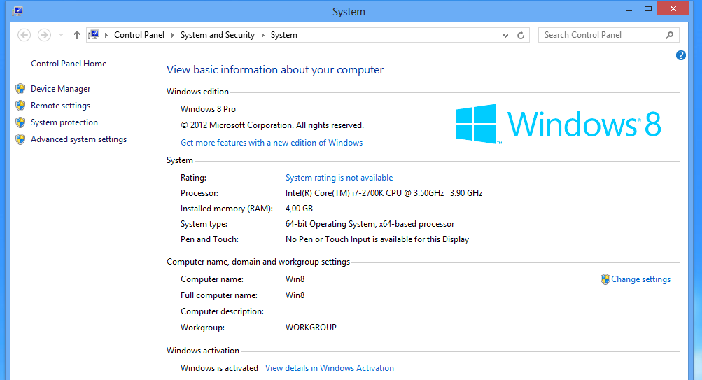This screenshot has height=380, width=702.
Task: Open Advanced system settings
Action: [79, 139]
